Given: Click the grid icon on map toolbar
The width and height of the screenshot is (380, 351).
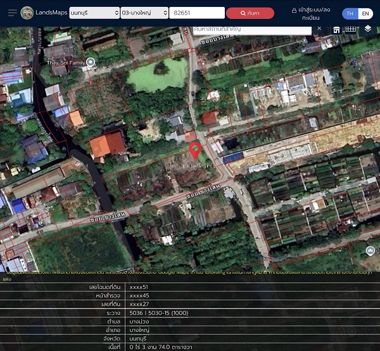Looking at the screenshot, I should pos(350,29).
